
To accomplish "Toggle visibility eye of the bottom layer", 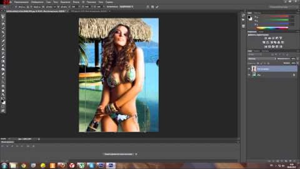I will click(x=249, y=74).
